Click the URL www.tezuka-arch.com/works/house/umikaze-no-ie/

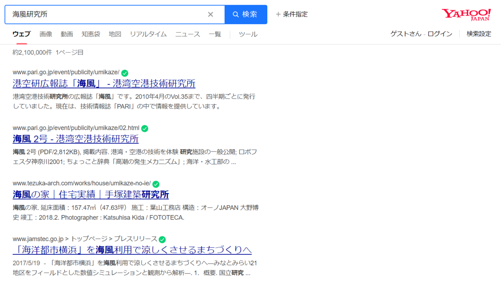82,184
